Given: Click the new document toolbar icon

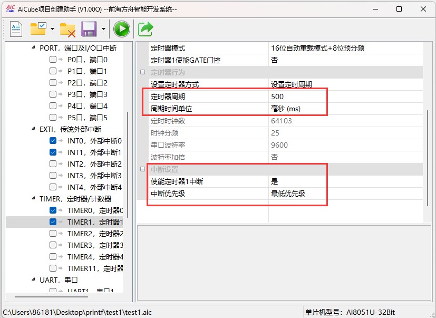Looking at the screenshot, I should click(x=16, y=29).
